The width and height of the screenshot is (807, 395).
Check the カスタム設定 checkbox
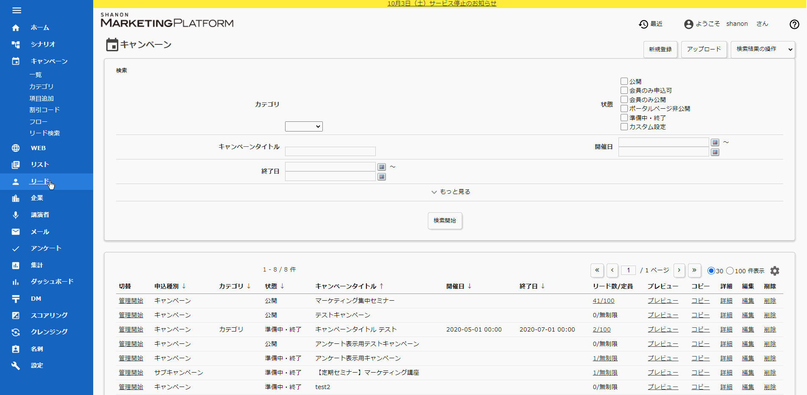(624, 126)
